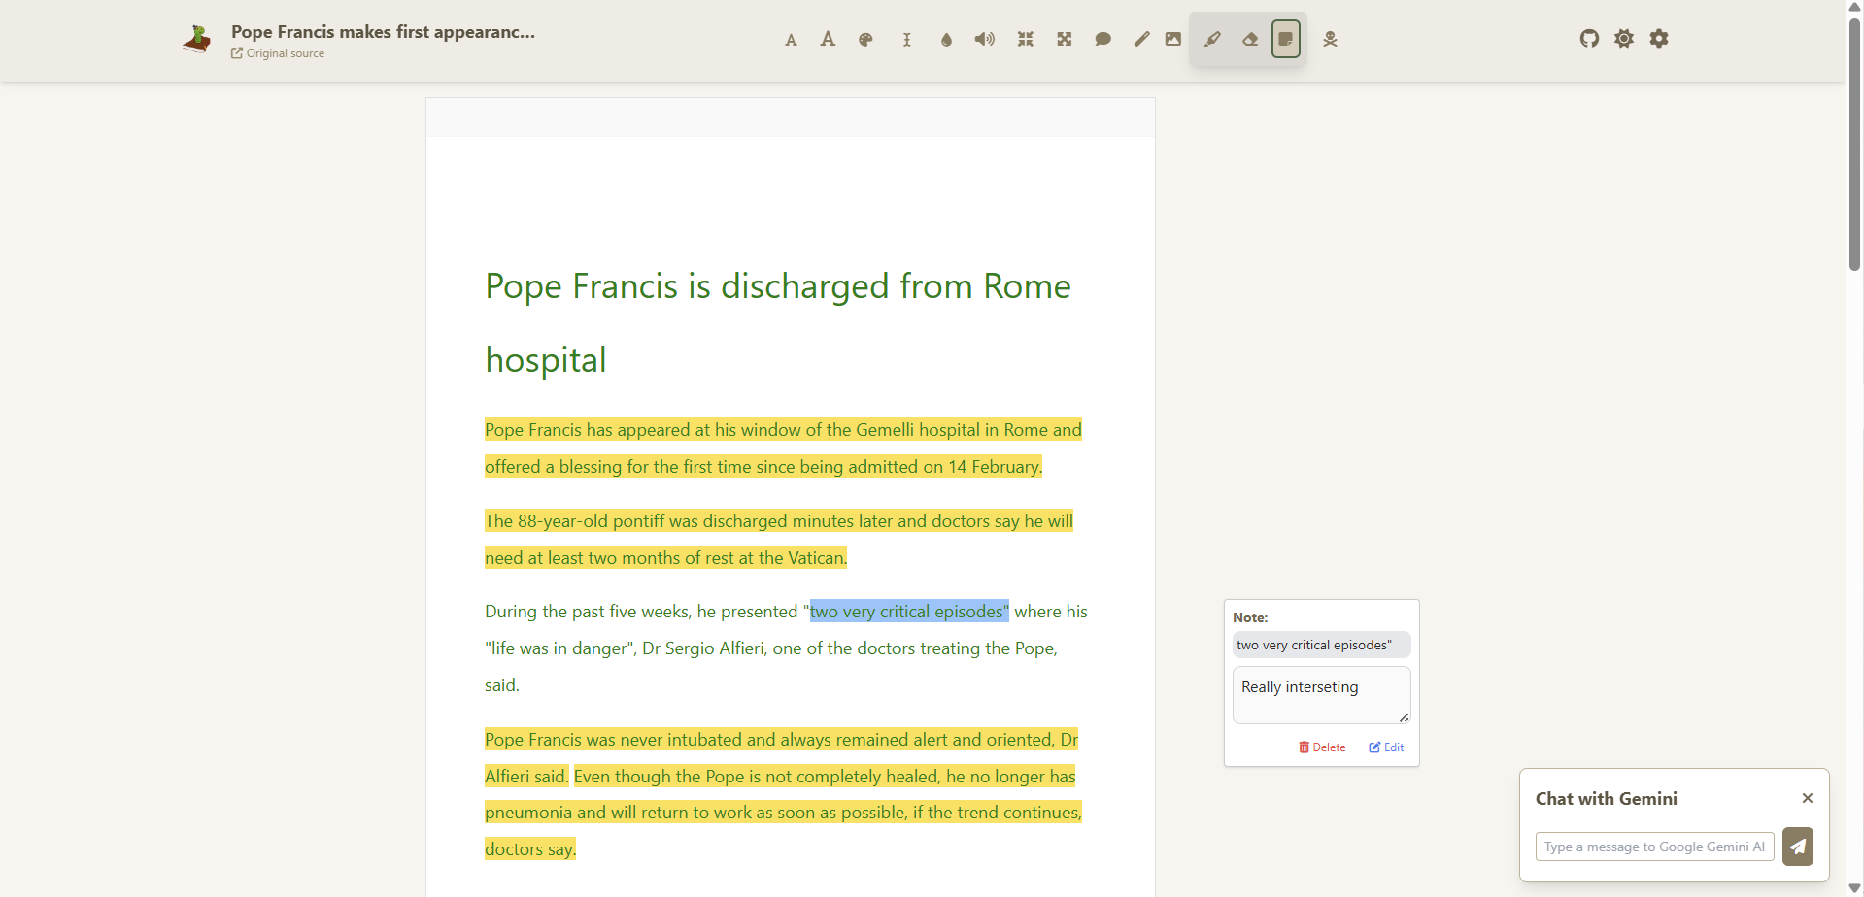Click the compress page width icon
1864x897 pixels.
click(1025, 40)
